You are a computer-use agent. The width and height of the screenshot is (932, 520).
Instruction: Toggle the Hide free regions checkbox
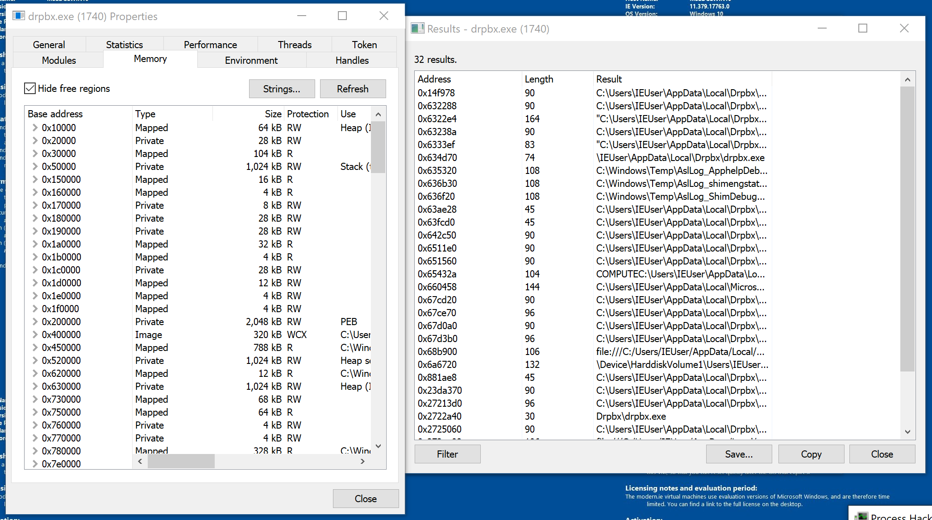30,88
